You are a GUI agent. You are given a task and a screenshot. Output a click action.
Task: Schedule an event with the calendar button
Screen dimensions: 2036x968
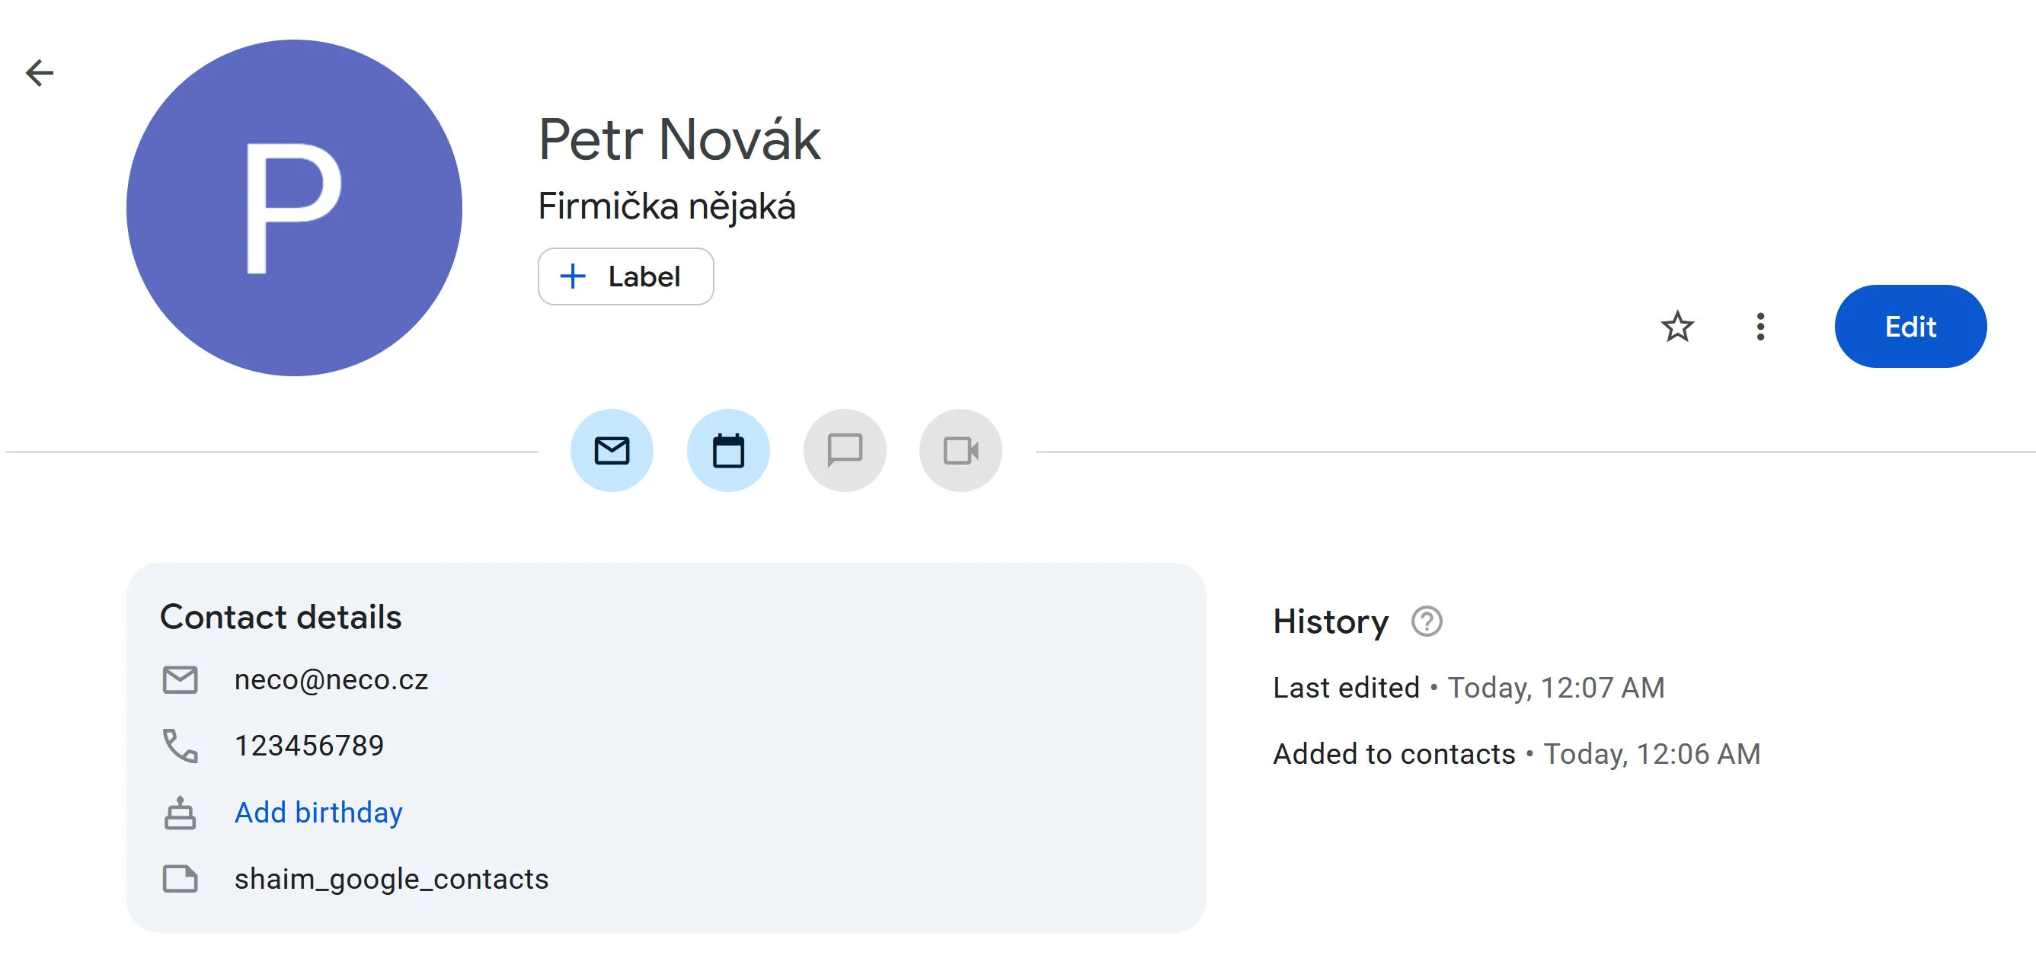(x=728, y=450)
